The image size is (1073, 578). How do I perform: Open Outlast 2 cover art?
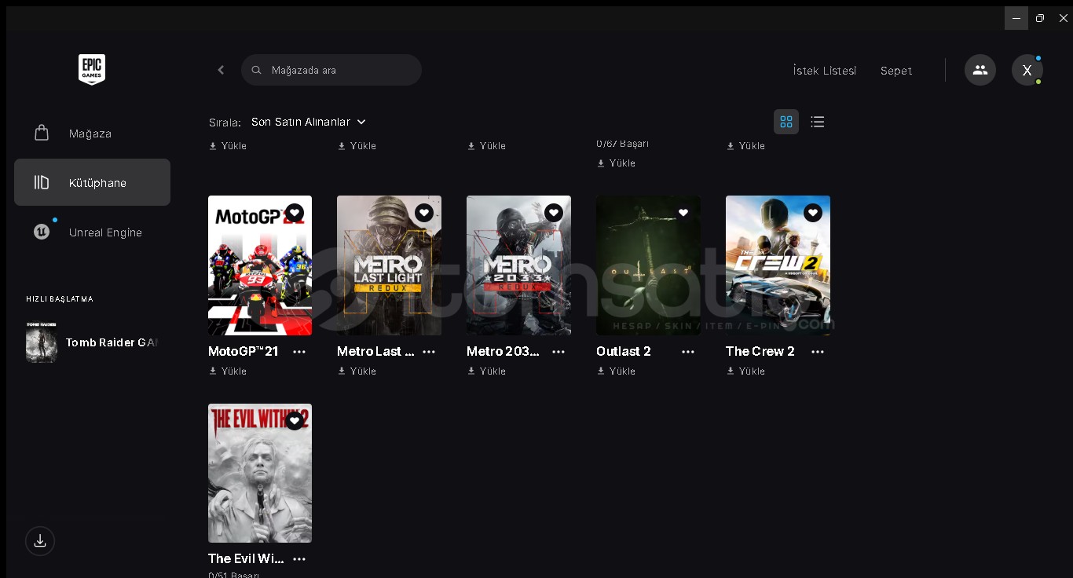coord(648,265)
